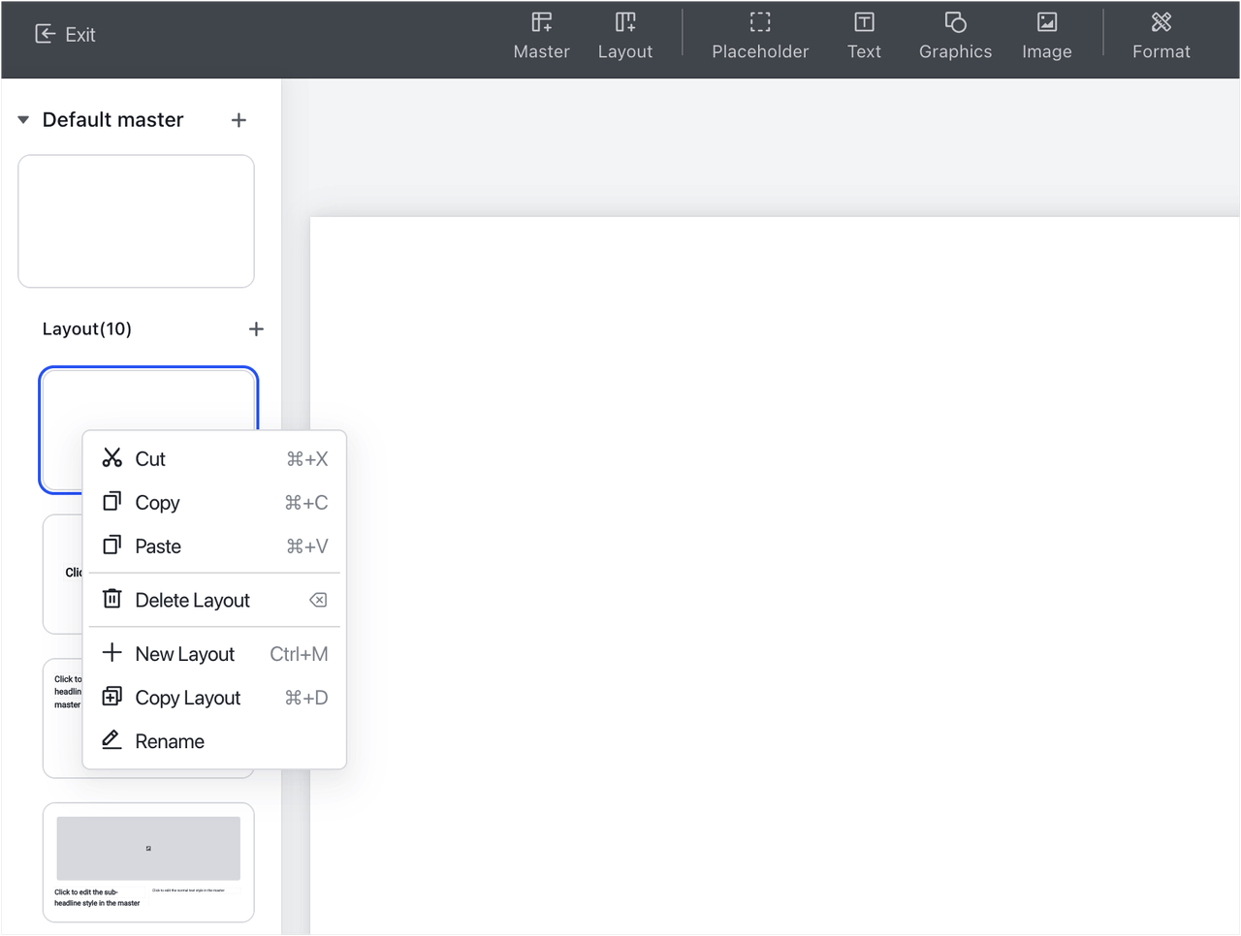Image resolution: width=1241 pixels, height=936 pixels.
Task: Add a new Layout from the toolbar
Action: (624, 35)
